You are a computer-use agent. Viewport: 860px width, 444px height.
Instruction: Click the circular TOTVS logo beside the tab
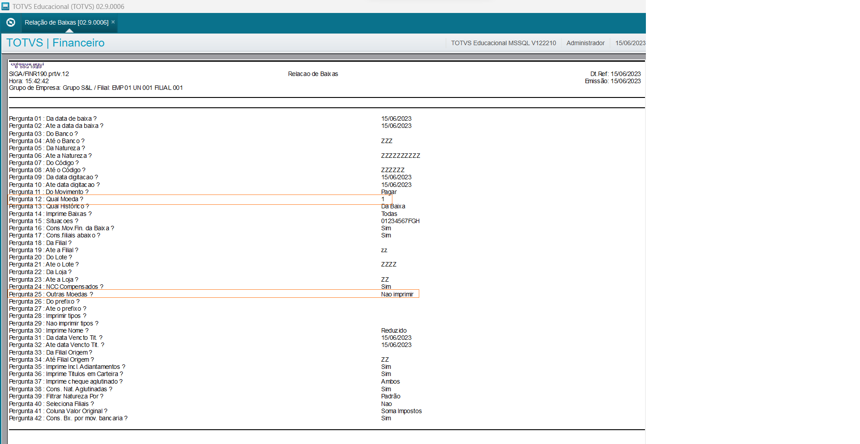pos(11,22)
